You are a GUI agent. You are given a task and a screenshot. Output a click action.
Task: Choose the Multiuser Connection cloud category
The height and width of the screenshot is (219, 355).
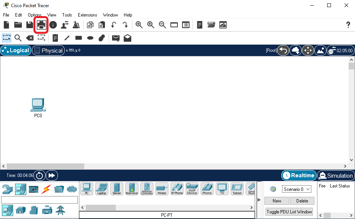pos(72,189)
